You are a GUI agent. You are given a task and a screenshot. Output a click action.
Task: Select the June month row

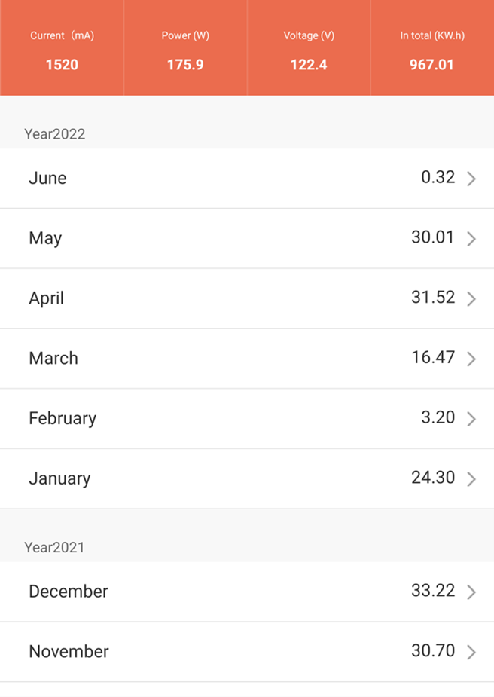coord(247,179)
